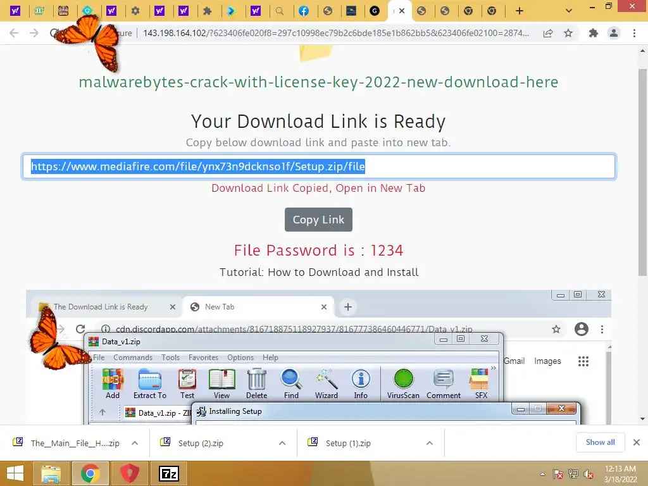The image size is (648, 486).
Task: Open the Chrome three-dot menu
Action: 634,33
